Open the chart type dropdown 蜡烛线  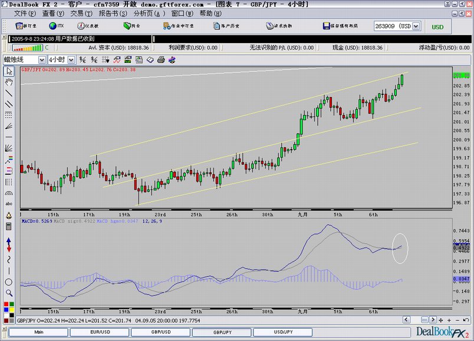(25, 60)
